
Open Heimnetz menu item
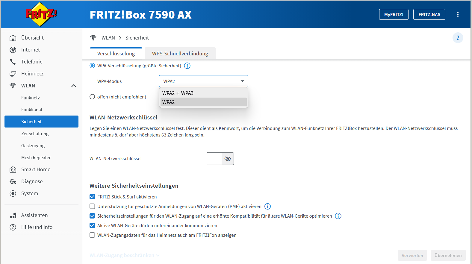click(41, 74)
